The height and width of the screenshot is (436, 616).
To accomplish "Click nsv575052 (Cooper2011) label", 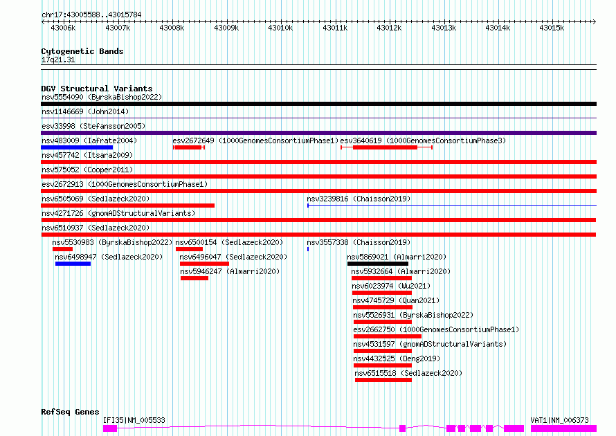I will pyautogui.click(x=87, y=170).
